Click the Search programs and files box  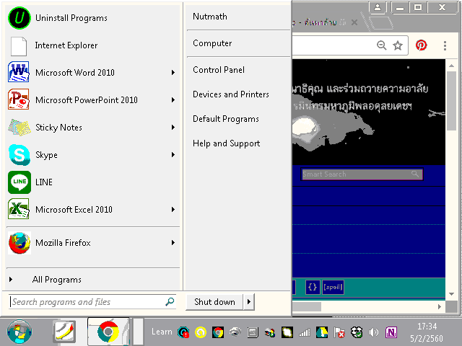[87, 302]
